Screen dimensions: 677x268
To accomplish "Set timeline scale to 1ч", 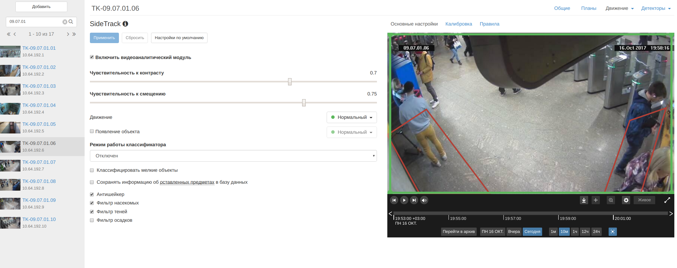I will click(575, 232).
